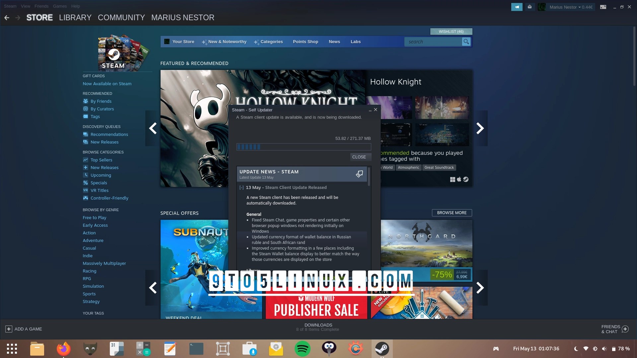Open the Categories dropdown in store navigation
637x358 pixels.
click(x=271, y=41)
